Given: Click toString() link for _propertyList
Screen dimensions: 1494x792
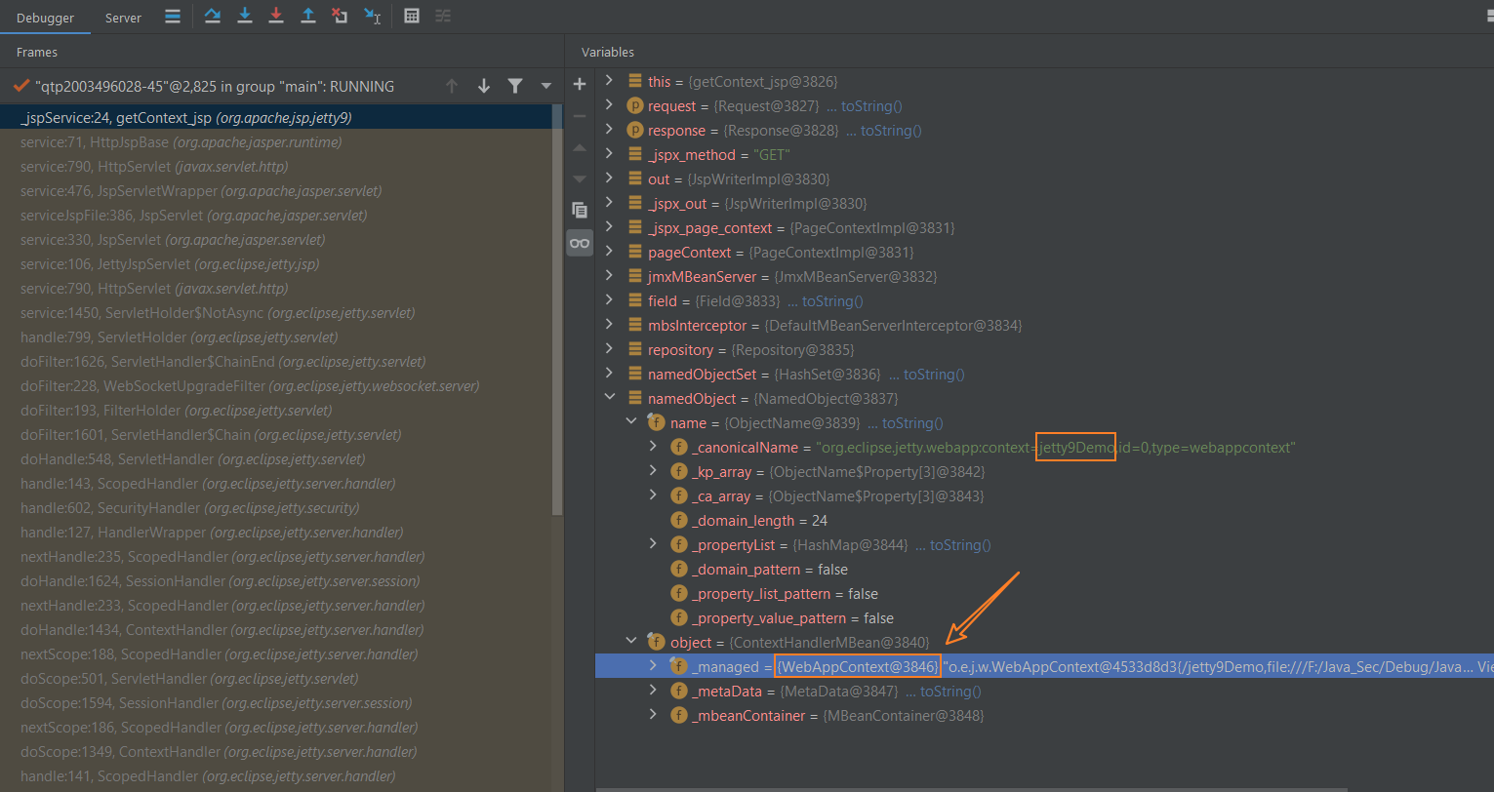Looking at the screenshot, I should tap(960, 544).
